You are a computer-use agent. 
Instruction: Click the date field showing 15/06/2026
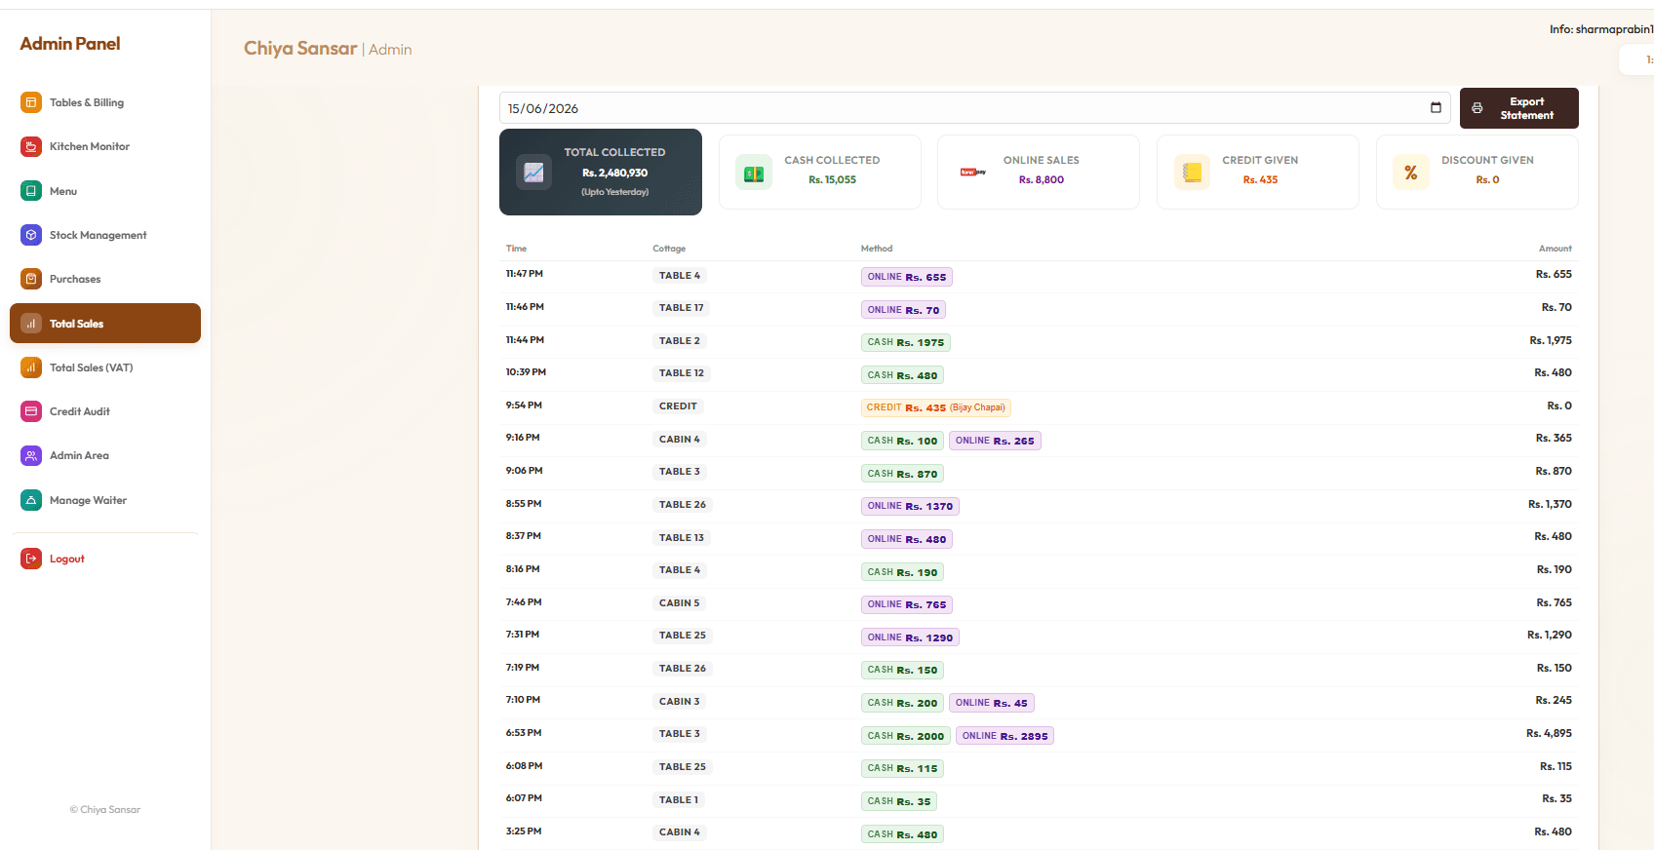point(974,108)
